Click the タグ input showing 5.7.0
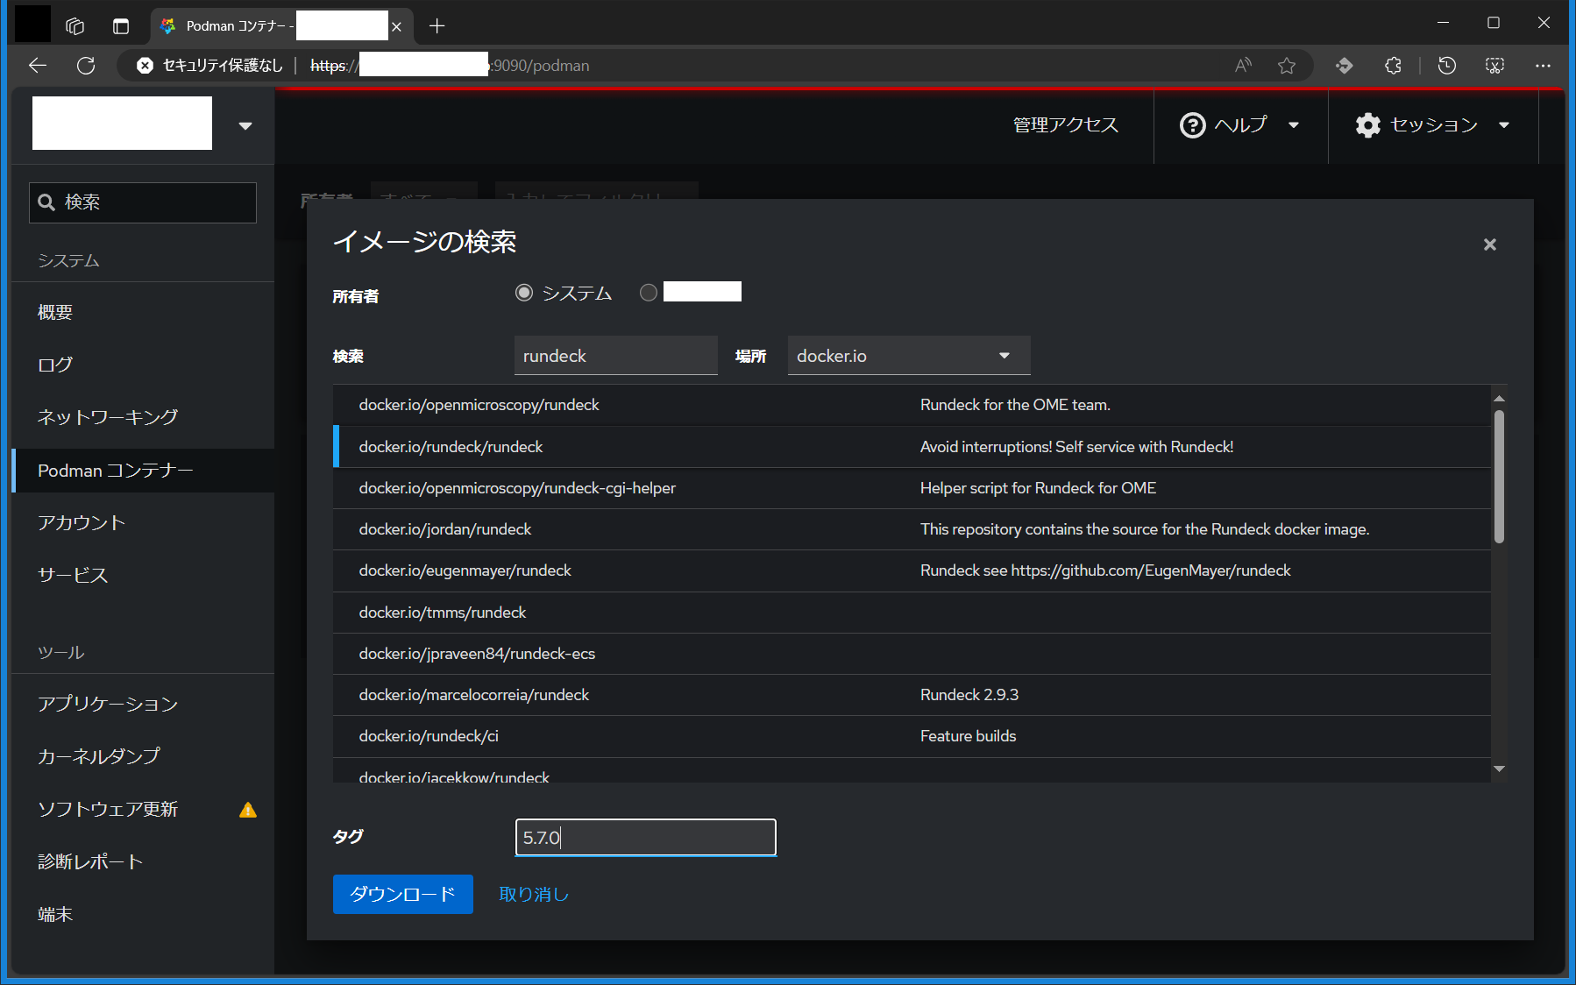 pyautogui.click(x=645, y=837)
